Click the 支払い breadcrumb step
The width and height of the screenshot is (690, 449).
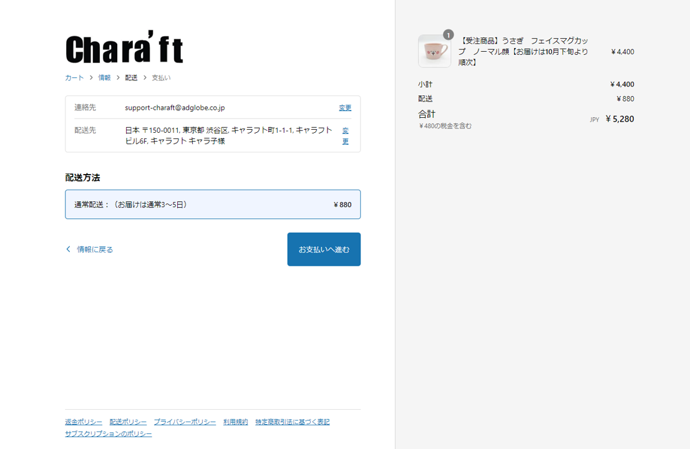161,78
